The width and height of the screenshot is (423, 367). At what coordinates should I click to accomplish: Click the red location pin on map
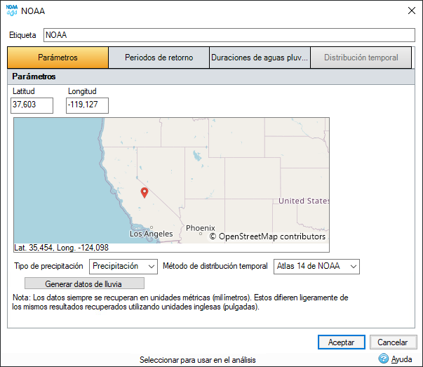coord(145,193)
